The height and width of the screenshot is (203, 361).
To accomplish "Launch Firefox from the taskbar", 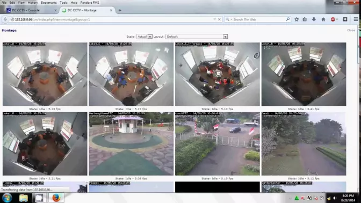I will (x=56, y=198).
